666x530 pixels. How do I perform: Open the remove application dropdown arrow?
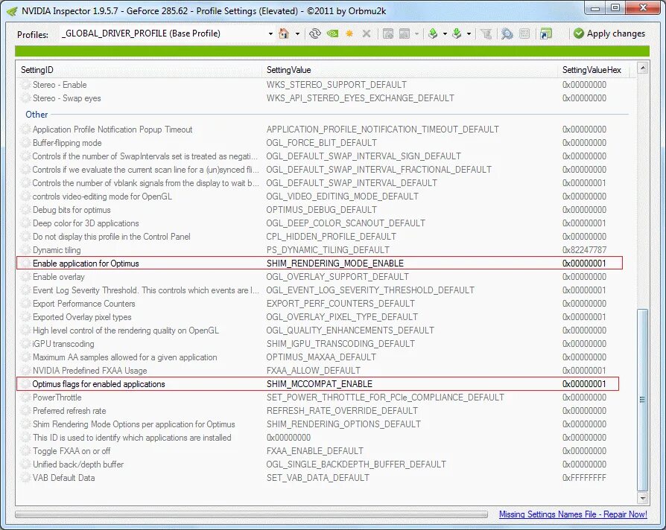coord(416,34)
